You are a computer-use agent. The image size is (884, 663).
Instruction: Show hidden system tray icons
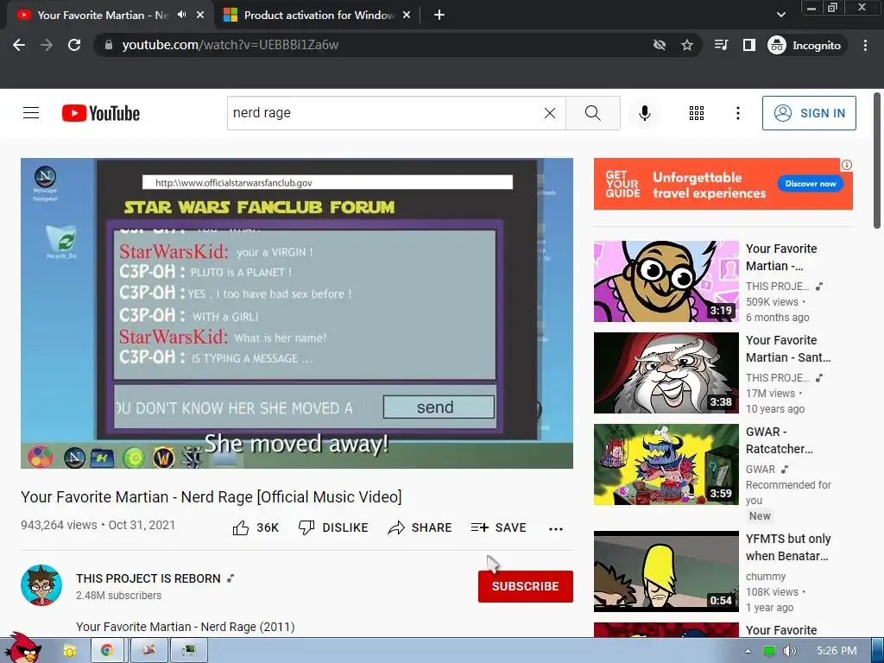tap(748, 651)
